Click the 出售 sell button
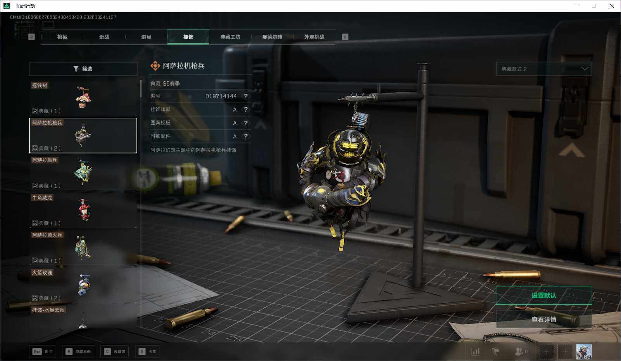The height and width of the screenshot is (361, 621). point(147,352)
